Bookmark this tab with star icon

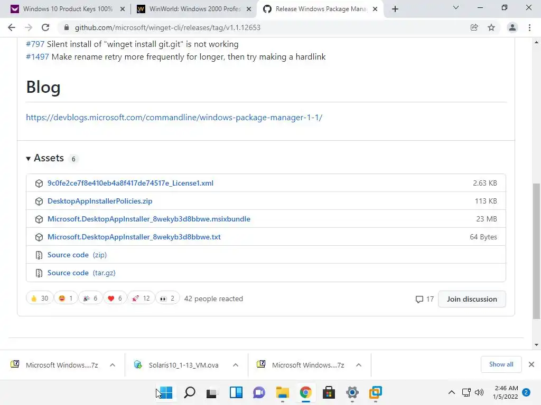click(x=491, y=27)
